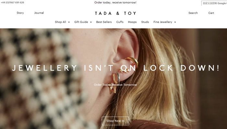This screenshot has height=129, width=227.
Task: Click the TADA & TOY logo
Action: pyautogui.click(x=115, y=13)
